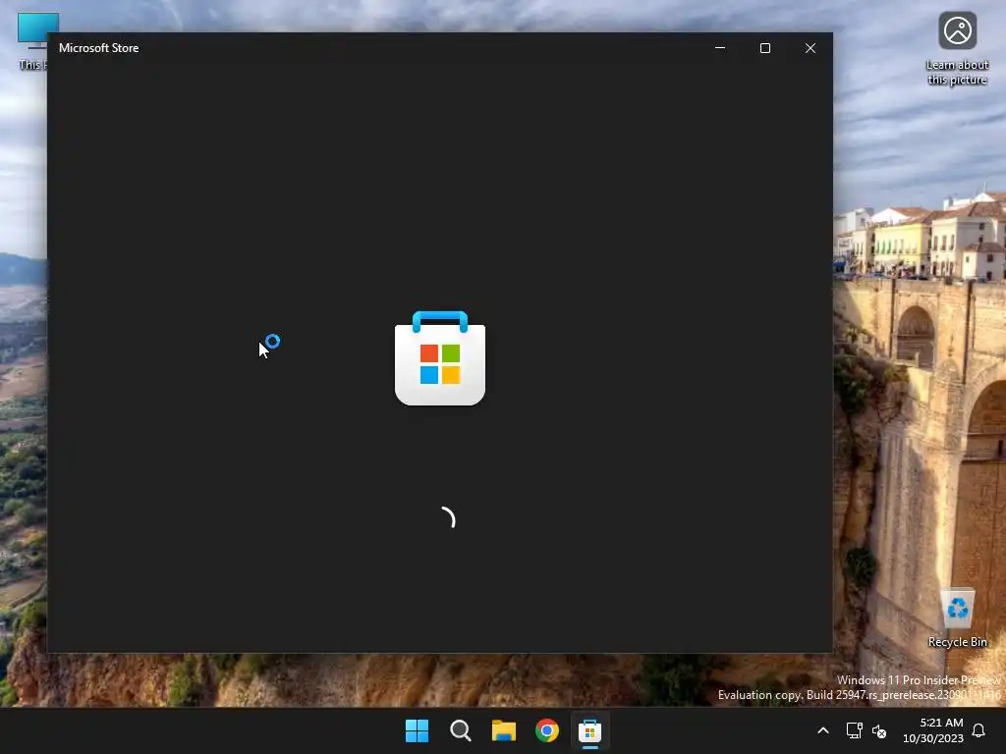1006x754 pixels.
Task: Open the notification bell
Action: (978, 730)
